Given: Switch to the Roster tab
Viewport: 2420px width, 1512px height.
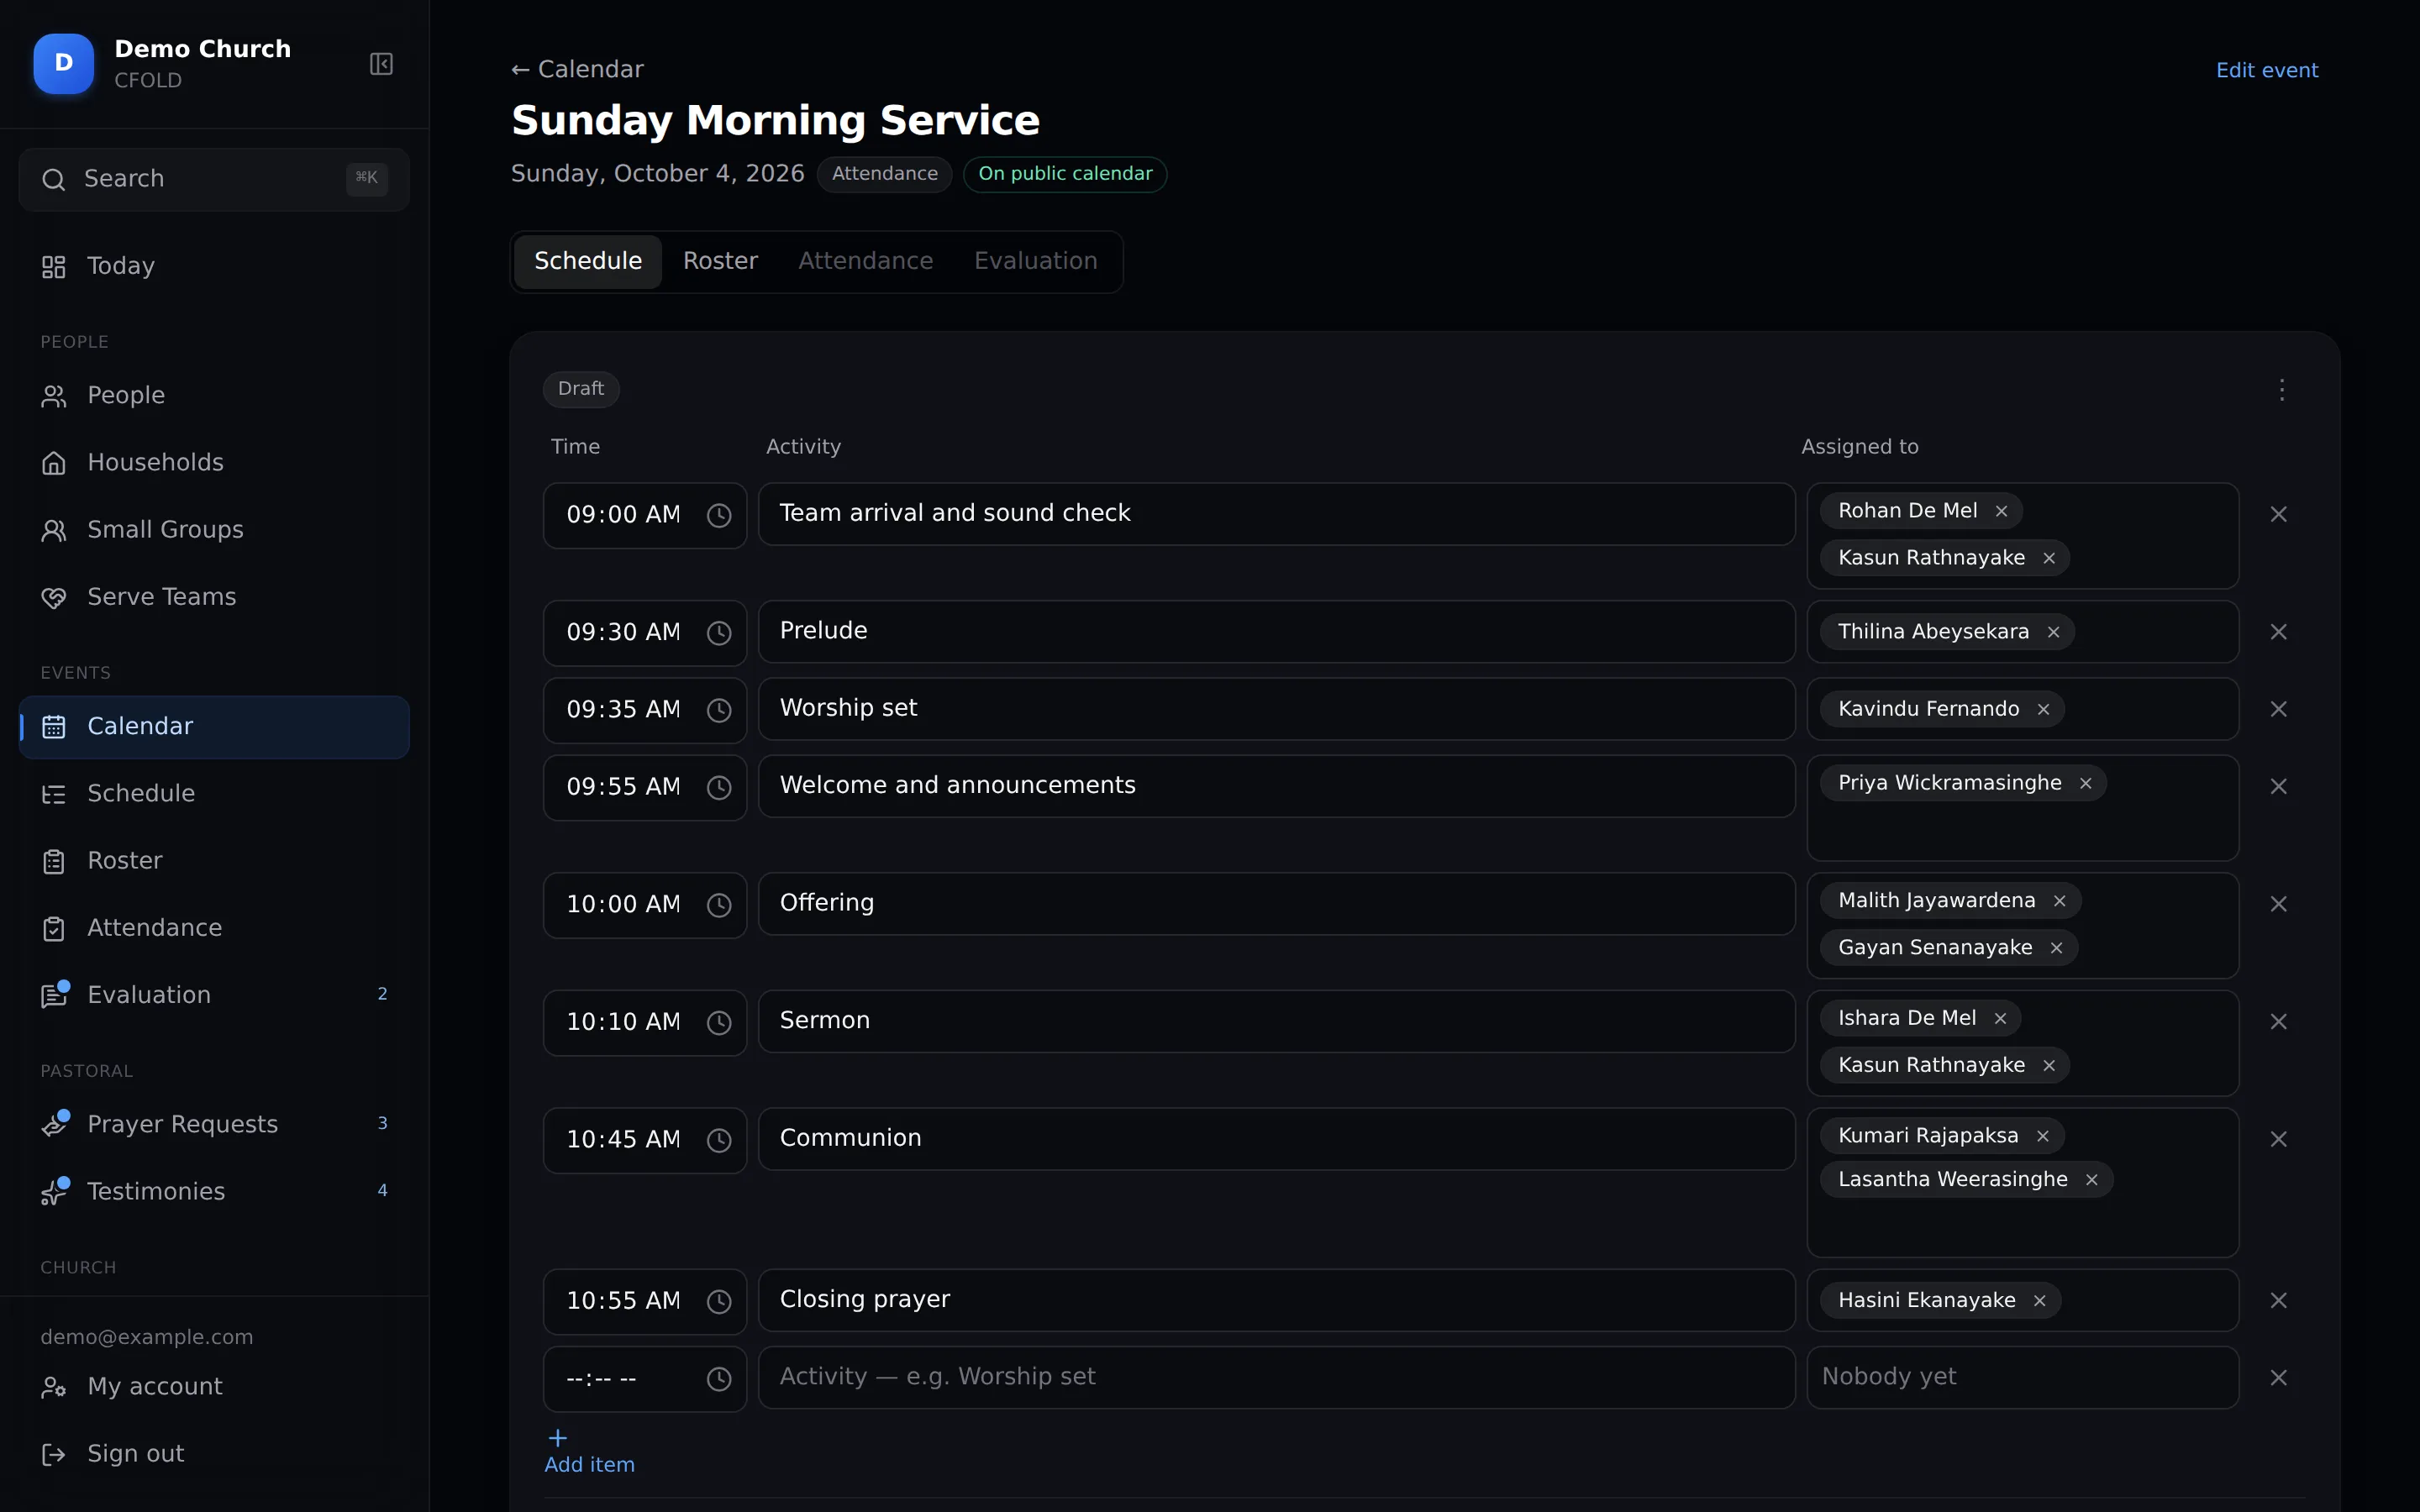Looking at the screenshot, I should 720,261.
